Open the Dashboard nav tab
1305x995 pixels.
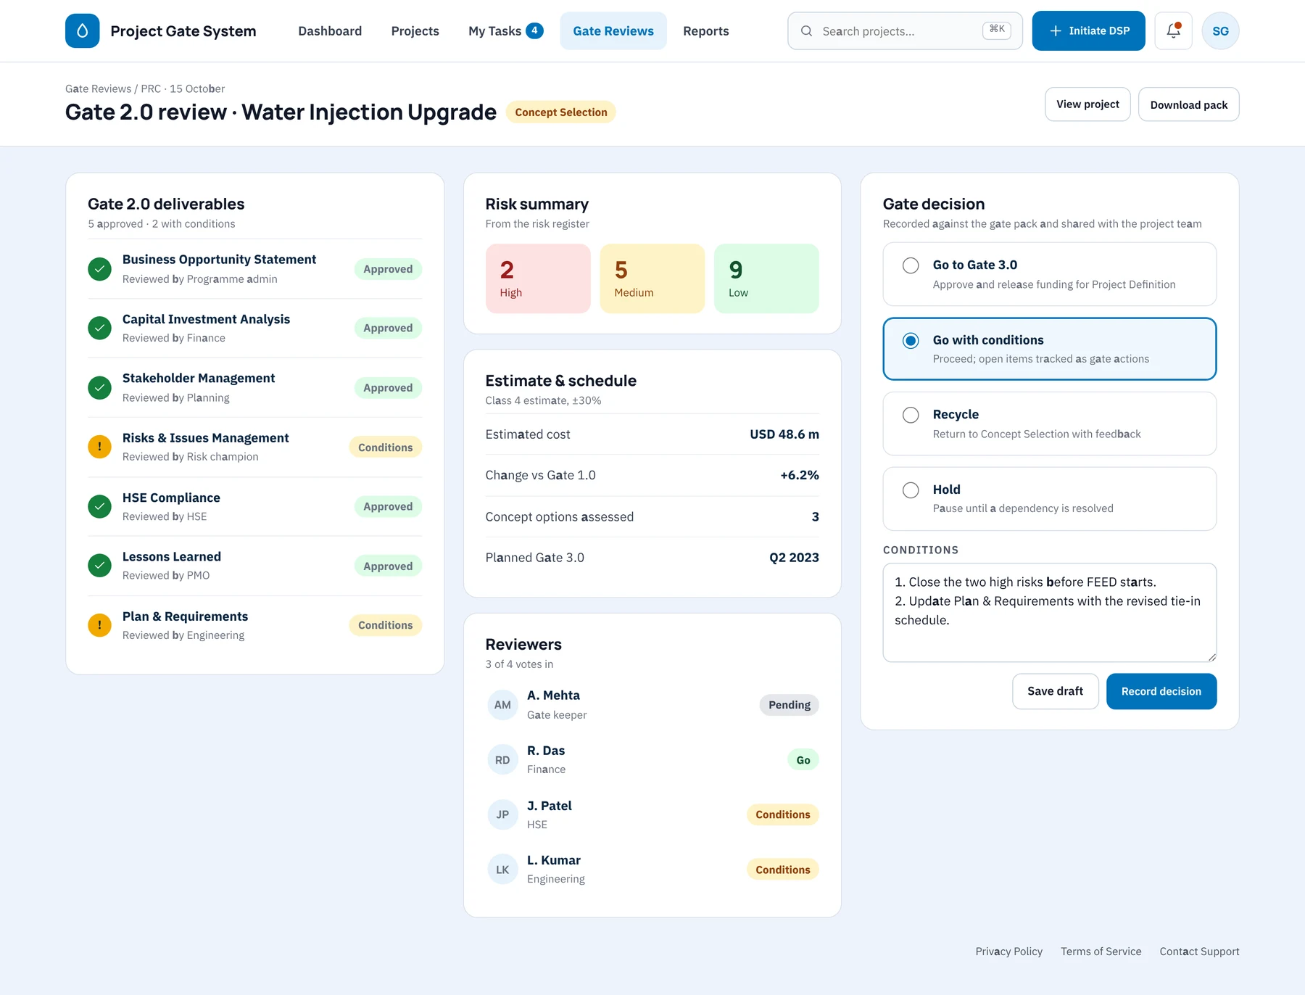tap(330, 31)
